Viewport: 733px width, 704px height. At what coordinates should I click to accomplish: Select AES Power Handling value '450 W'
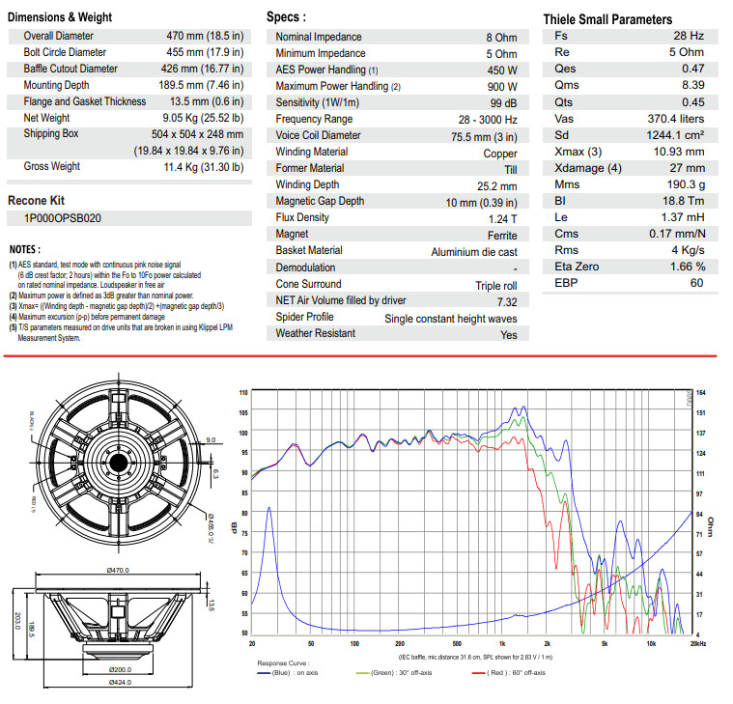coord(502,70)
